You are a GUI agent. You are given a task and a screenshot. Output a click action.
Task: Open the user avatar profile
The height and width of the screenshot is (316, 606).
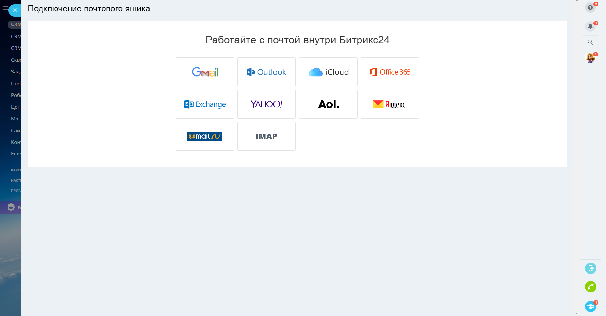590,58
